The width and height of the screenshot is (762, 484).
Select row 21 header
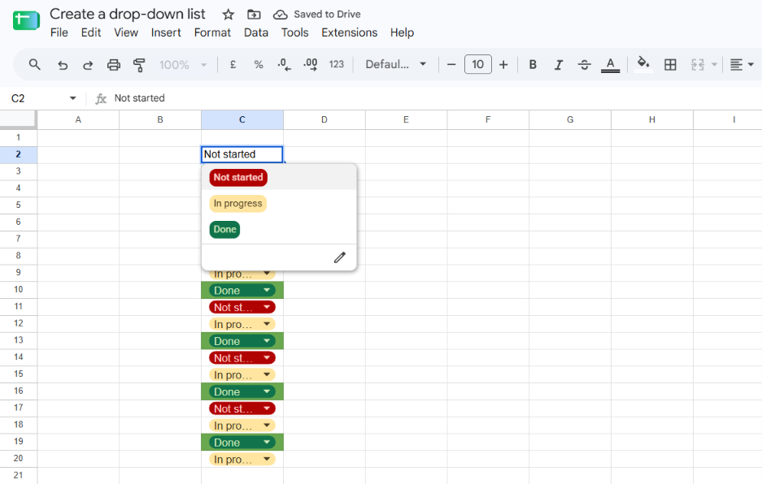pos(19,475)
